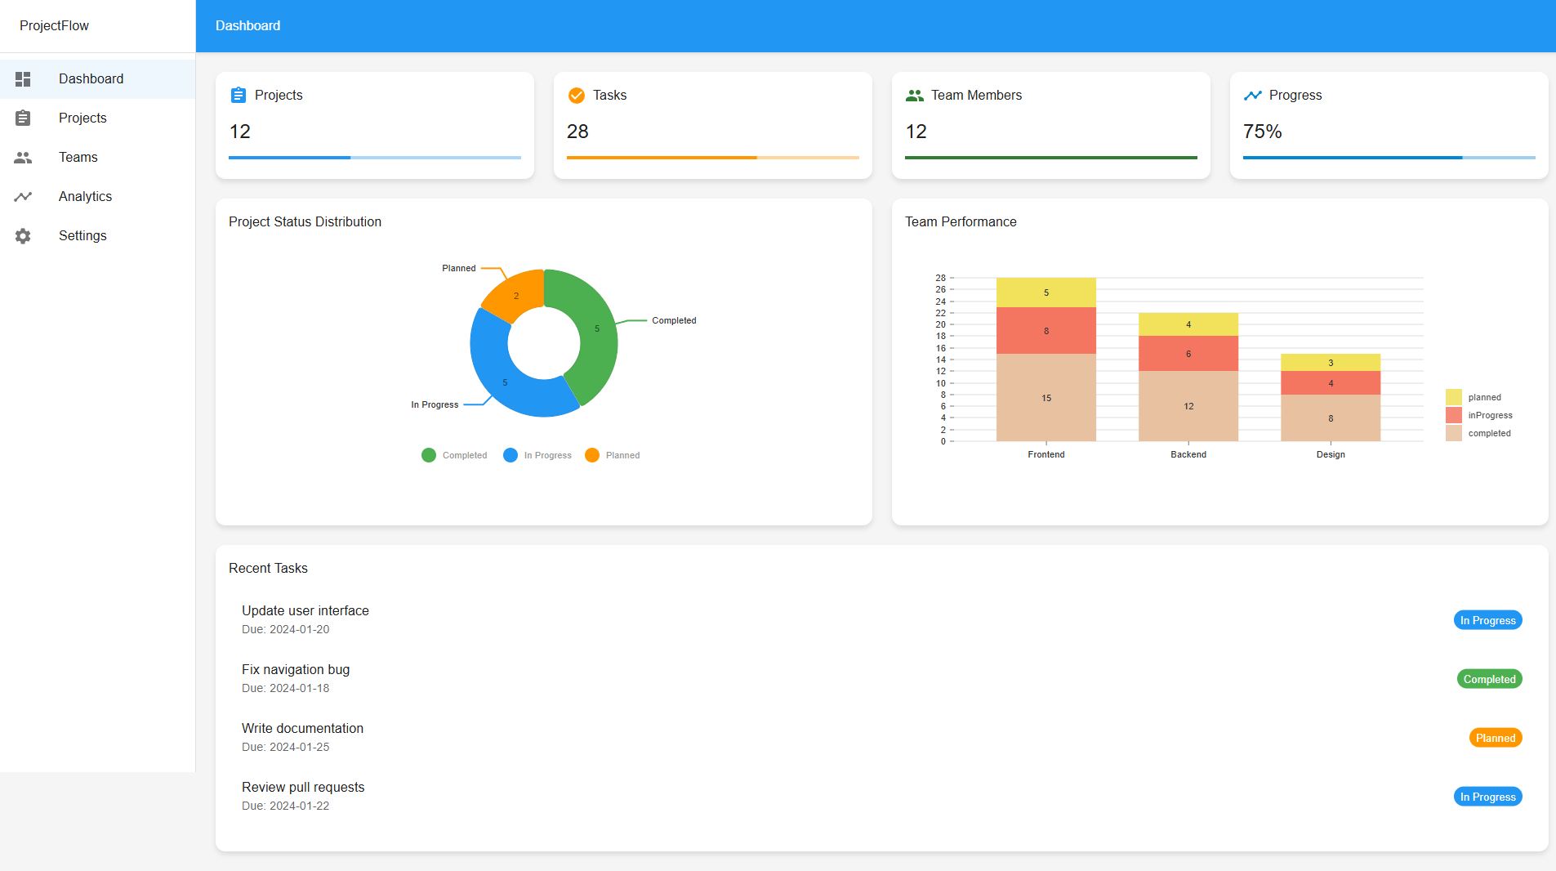
Task: Click the orange checkmark icon on Tasks card
Action: point(577,96)
